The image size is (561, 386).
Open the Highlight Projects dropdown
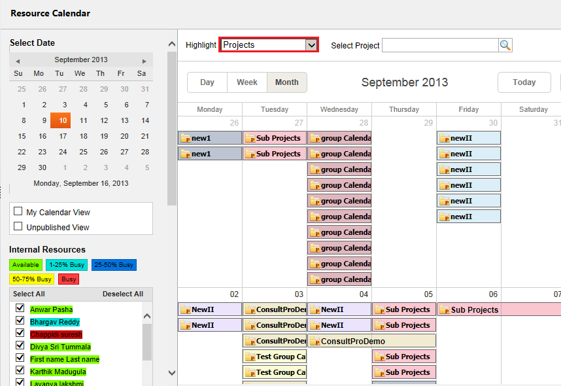pyautogui.click(x=311, y=45)
